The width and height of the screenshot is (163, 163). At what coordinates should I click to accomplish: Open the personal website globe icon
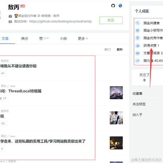pos(120,6)
